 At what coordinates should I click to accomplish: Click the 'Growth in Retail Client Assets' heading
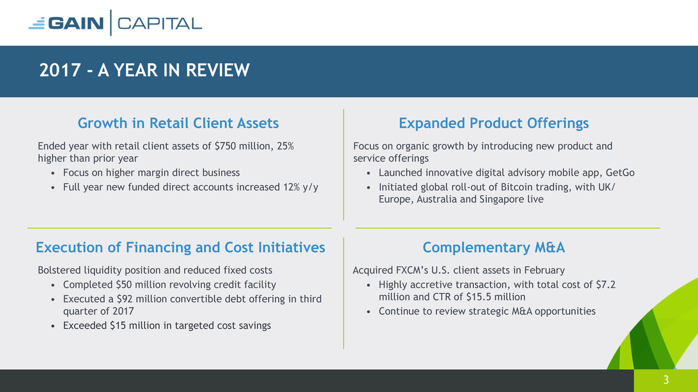pos(178,123)
